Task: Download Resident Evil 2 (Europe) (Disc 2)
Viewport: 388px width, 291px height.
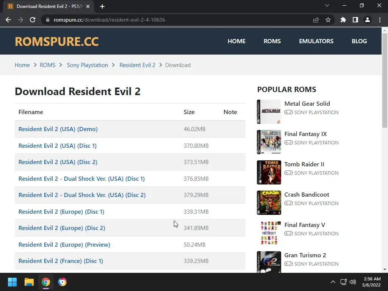Action: (x=62, y=228)
